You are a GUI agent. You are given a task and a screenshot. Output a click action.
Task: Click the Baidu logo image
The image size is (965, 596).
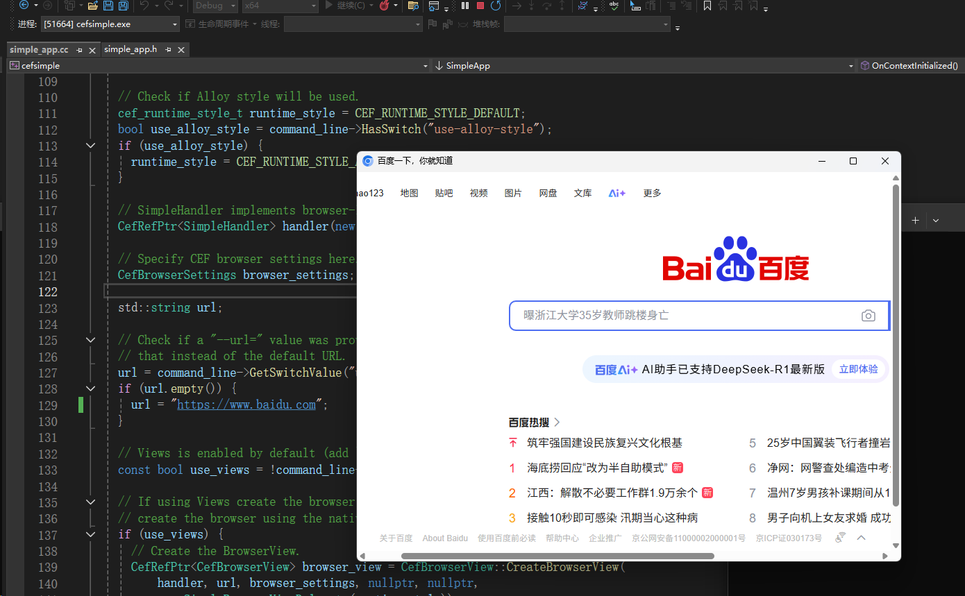click(736, 259)
